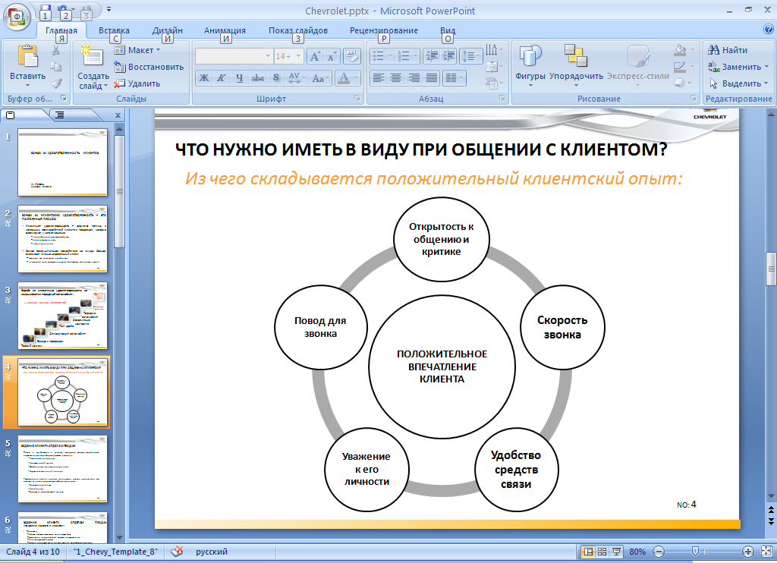
Task: Open the Дизайн ribbon tab
Action: pyautogui.click(x=168, y=30)
